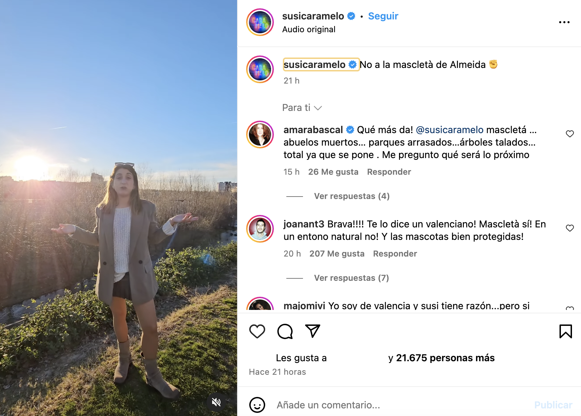The width and height of the screenshot is (581, 416).
Task: Save post with the bookmark icon
Action: click(565, 331)
